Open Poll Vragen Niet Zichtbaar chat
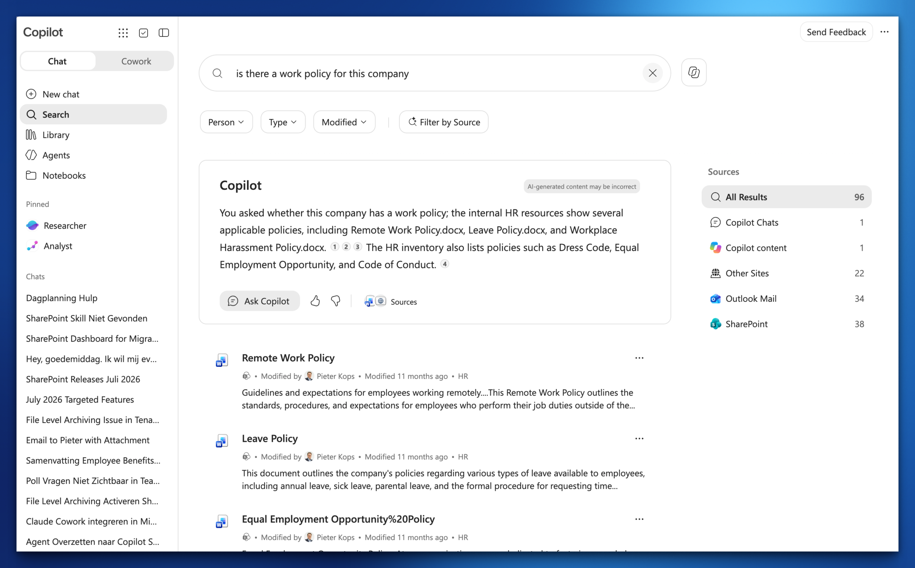915x568 pixels. (x=93, y=480)
